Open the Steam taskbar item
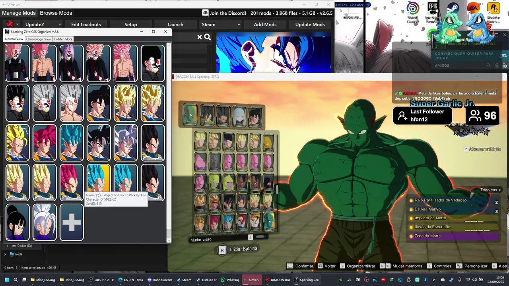 [x=184, y=280]
